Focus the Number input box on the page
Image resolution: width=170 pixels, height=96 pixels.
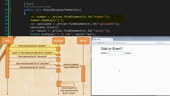tap(115, 53)
